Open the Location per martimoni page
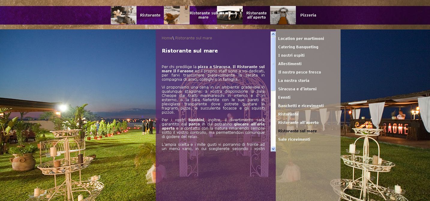Screen dimensions: 430x201 [x=301, y=38]
